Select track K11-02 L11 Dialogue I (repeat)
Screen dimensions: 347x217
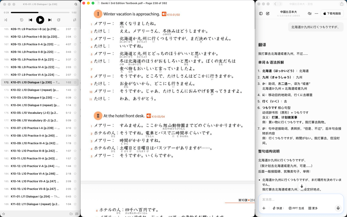tap(40, 204)
